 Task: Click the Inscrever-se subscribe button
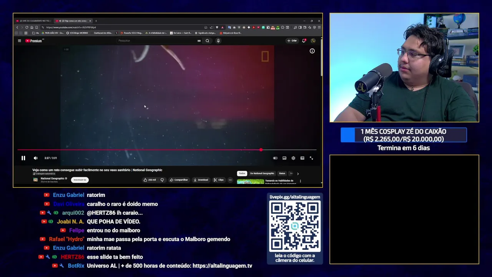80,180
